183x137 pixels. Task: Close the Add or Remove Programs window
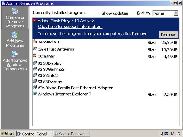pyautogui.click(x=180, y=3)
